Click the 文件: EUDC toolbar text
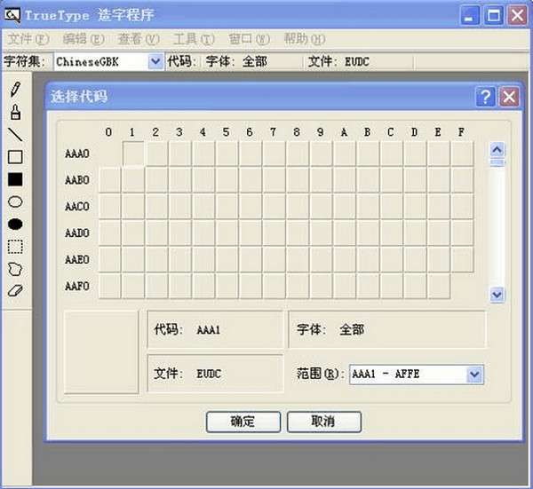This screenshot has height=489, width=533. tap(338, 61)
